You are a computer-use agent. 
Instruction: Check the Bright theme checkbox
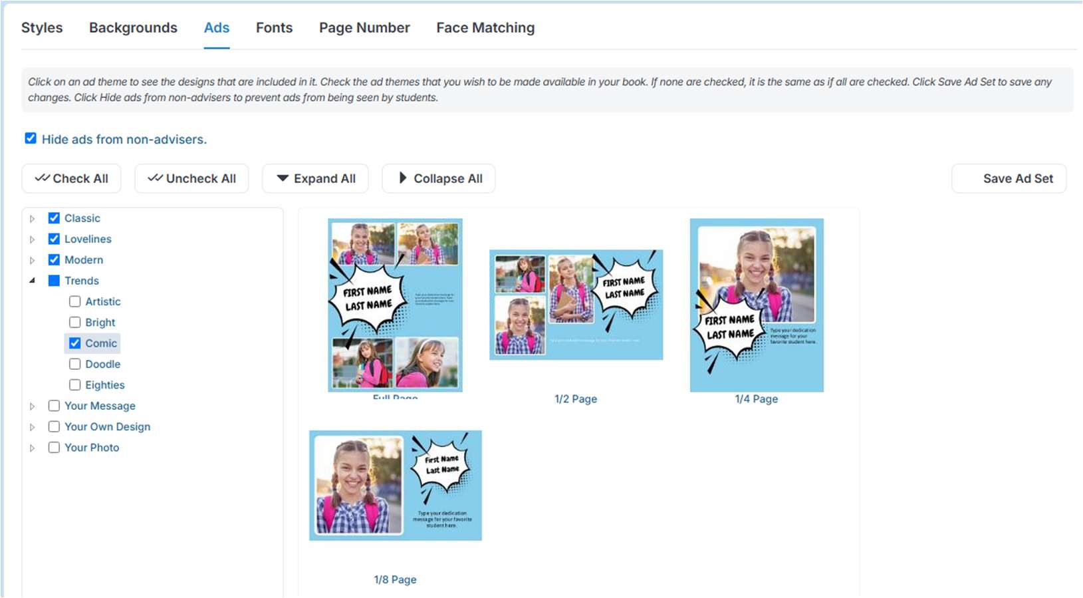point(75,322)
